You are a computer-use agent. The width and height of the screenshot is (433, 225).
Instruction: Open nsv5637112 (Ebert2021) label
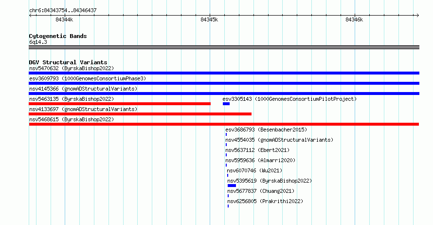point(257,150)
